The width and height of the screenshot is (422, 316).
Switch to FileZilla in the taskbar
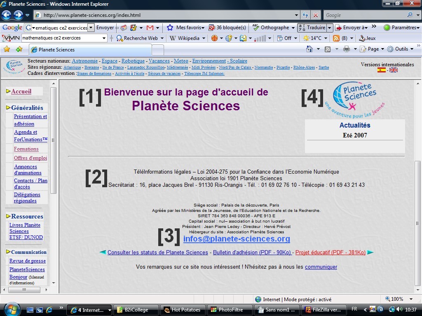point(323,310)
